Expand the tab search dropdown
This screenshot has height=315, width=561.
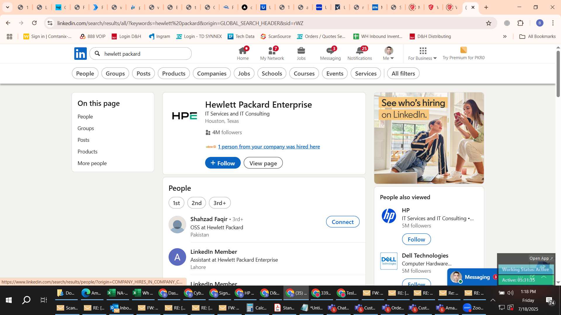(7, 7)
